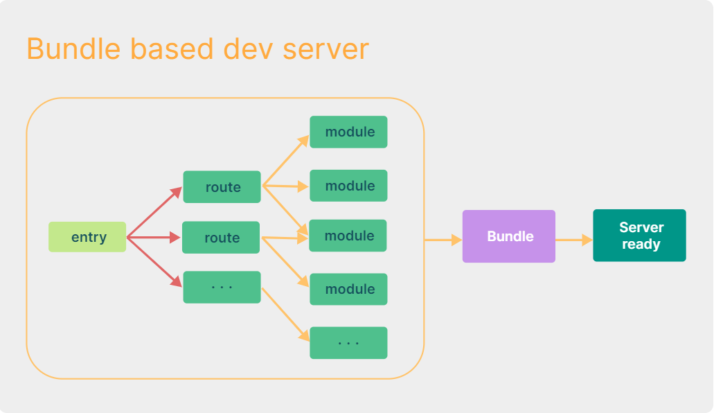Click the purple Bundle box
Image resolution: width=714 pixels, height=413 pixels.
pos(508,236)
